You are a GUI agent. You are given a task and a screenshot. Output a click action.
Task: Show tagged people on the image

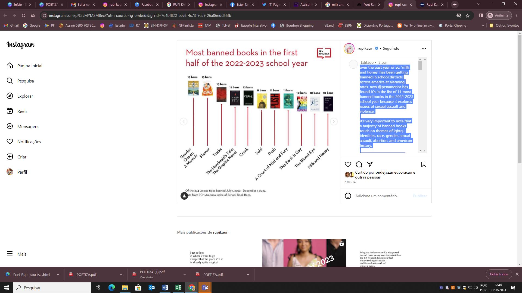point(184,196)
